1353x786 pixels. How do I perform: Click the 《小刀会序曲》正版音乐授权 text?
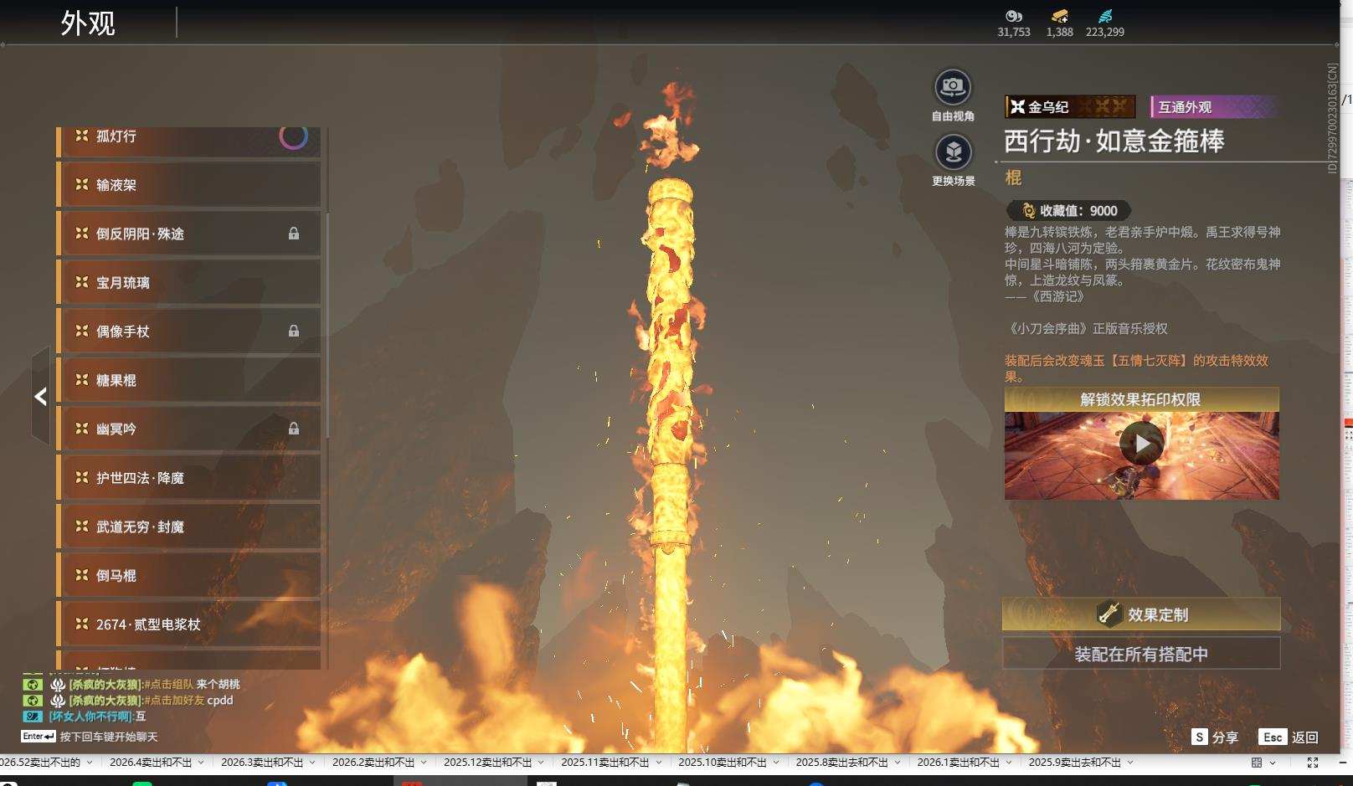1086,329
